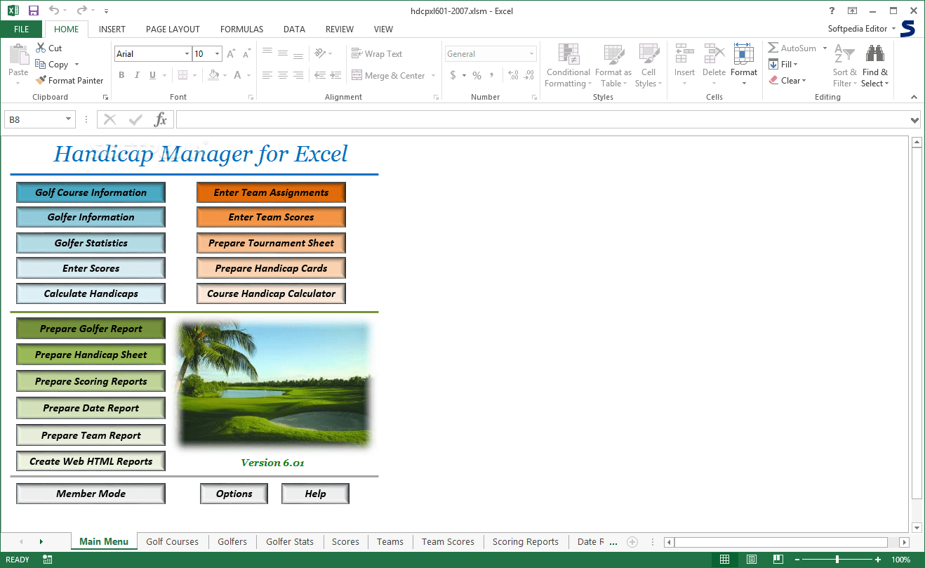The image size is (925, 568).
Task: Open Cell Styles gallery
Action: point(648,65)
